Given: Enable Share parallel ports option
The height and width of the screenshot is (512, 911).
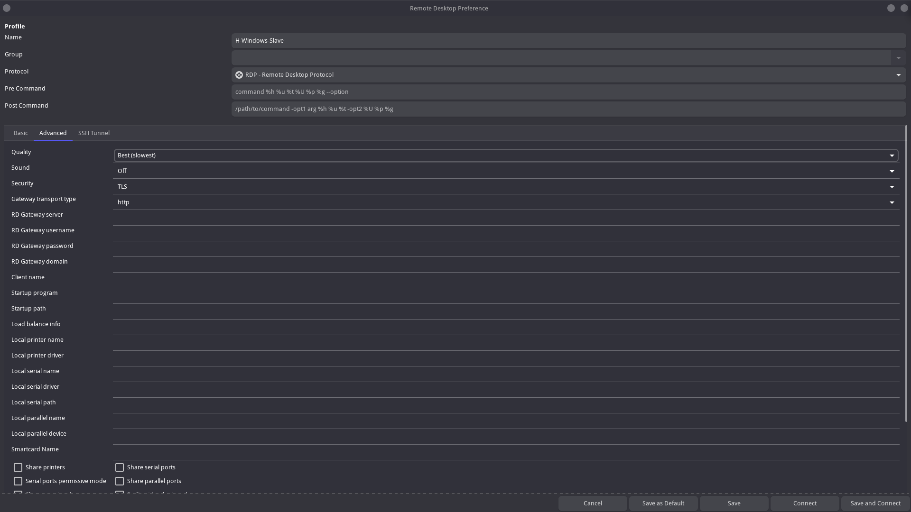Looking at the screenshot, I should coord(120,481).
